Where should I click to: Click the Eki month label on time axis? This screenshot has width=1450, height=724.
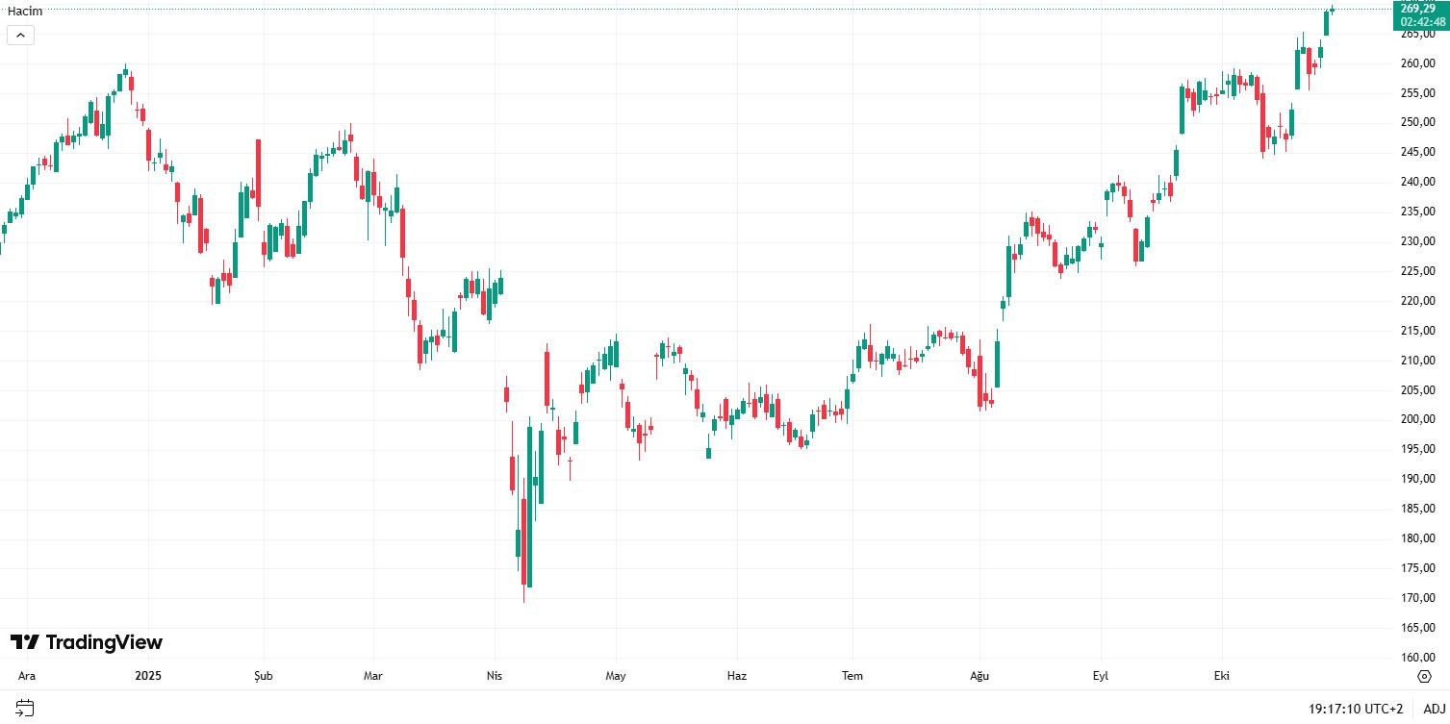coord(1222,676)
